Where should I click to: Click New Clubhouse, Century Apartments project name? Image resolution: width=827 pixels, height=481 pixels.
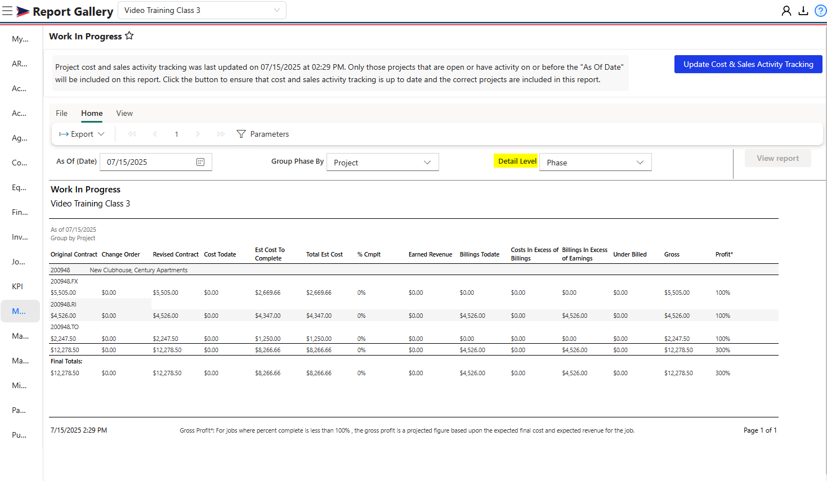click(x=138, y=270)
